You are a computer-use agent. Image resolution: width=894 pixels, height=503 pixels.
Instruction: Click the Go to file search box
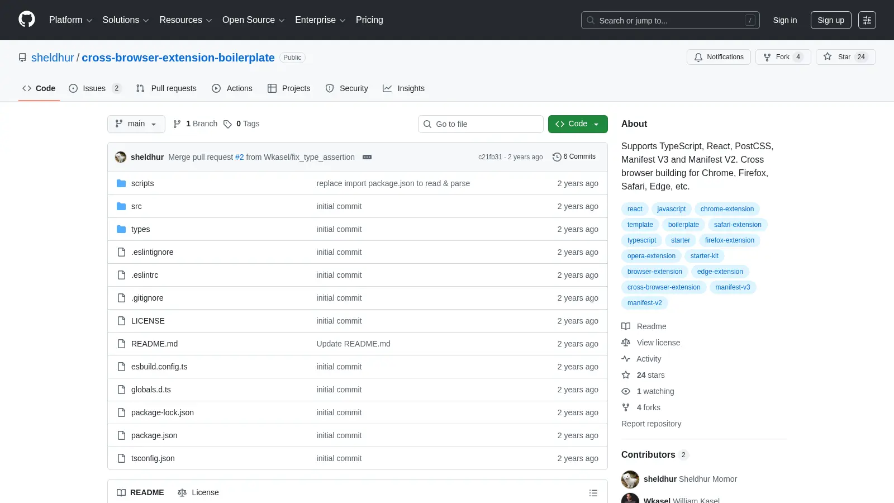pos(481,124)
